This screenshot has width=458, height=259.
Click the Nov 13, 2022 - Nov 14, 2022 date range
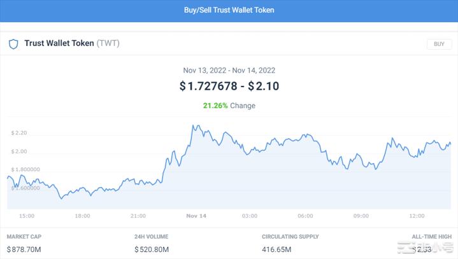(x=229, y=70)
